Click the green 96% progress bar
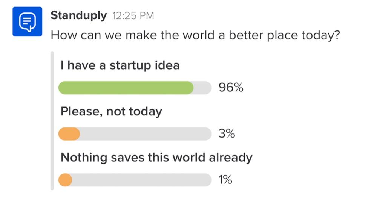This screenshot has width=377, height=206. (126, 88)
